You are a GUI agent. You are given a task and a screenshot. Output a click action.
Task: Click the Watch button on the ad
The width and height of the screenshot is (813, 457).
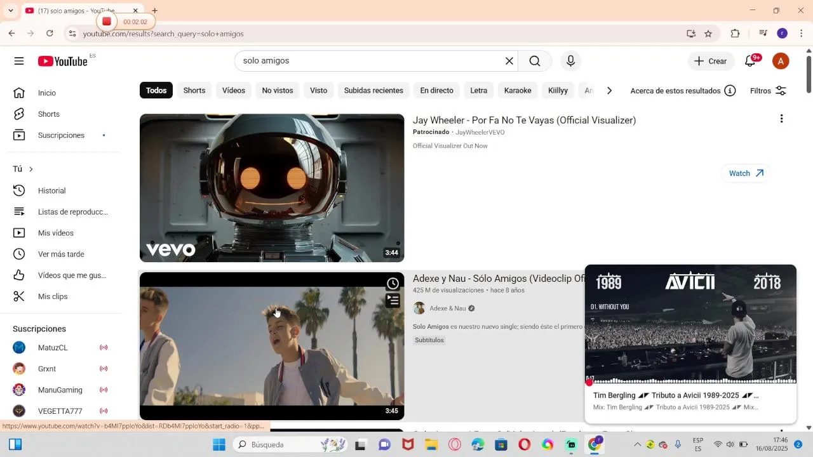(746, 173)
